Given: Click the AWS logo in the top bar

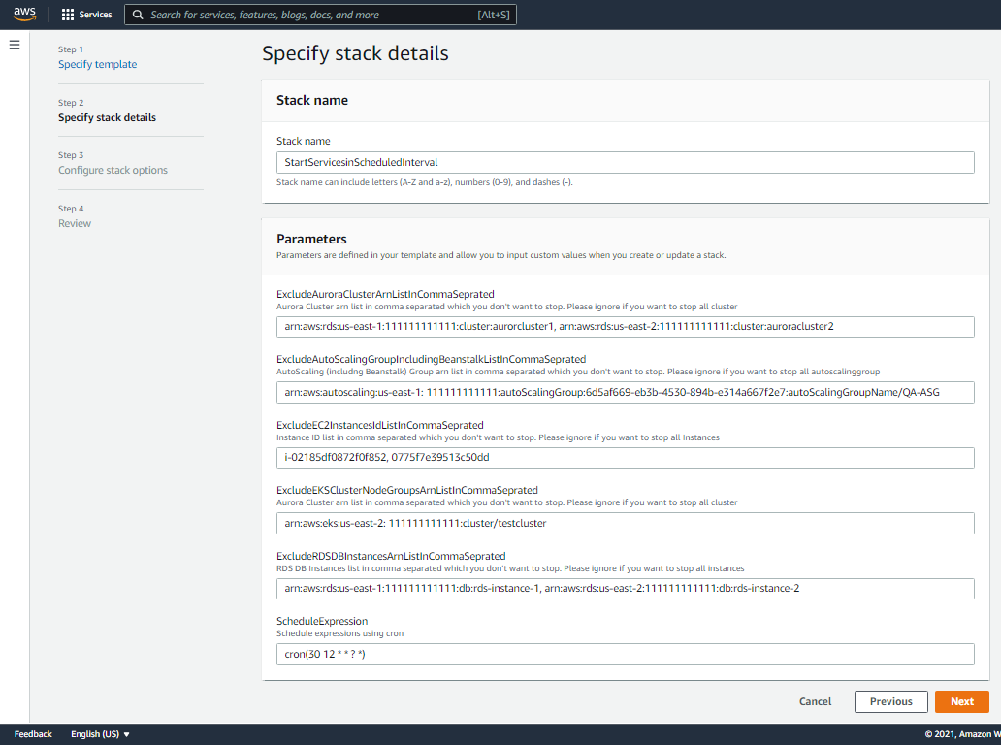Looking at the screenshot, I should [23, 14].
